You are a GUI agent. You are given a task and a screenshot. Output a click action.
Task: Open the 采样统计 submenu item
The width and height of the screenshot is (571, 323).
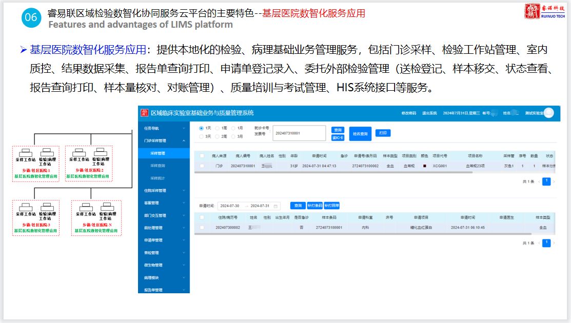pyautogui.click(x=157, y=178)
